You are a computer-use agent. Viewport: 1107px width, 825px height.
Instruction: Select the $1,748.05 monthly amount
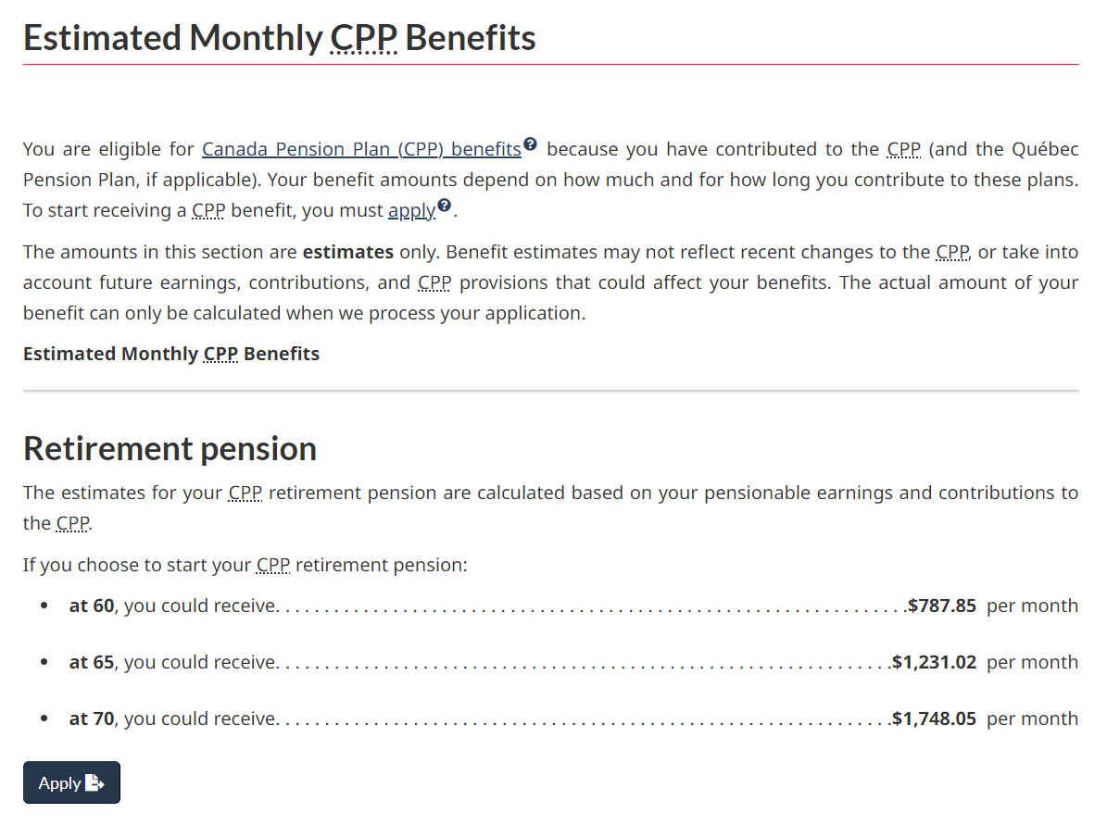[x=934, y=719]
